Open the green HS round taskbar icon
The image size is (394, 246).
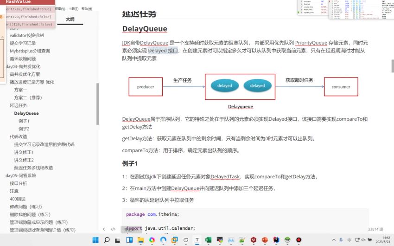point(287,240)
